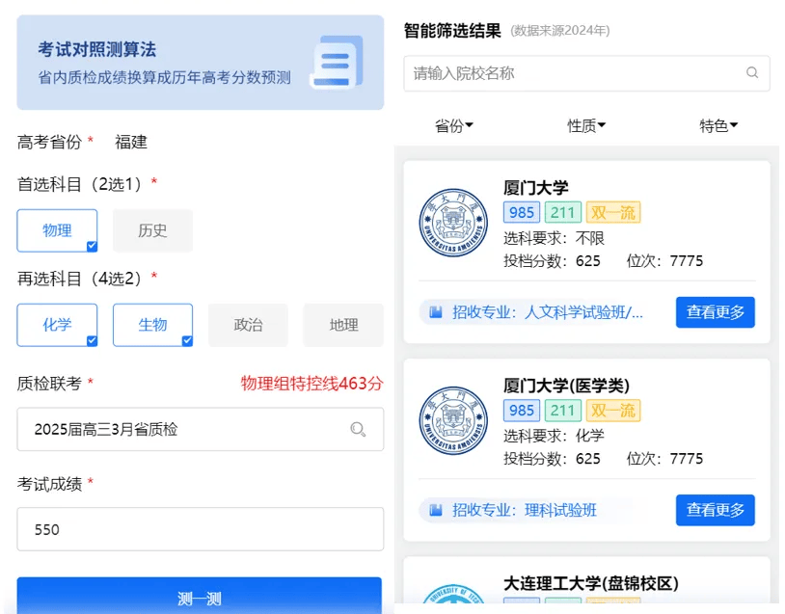
Task: Open the 性质 filter dropdown
Action: click(586, 125)
